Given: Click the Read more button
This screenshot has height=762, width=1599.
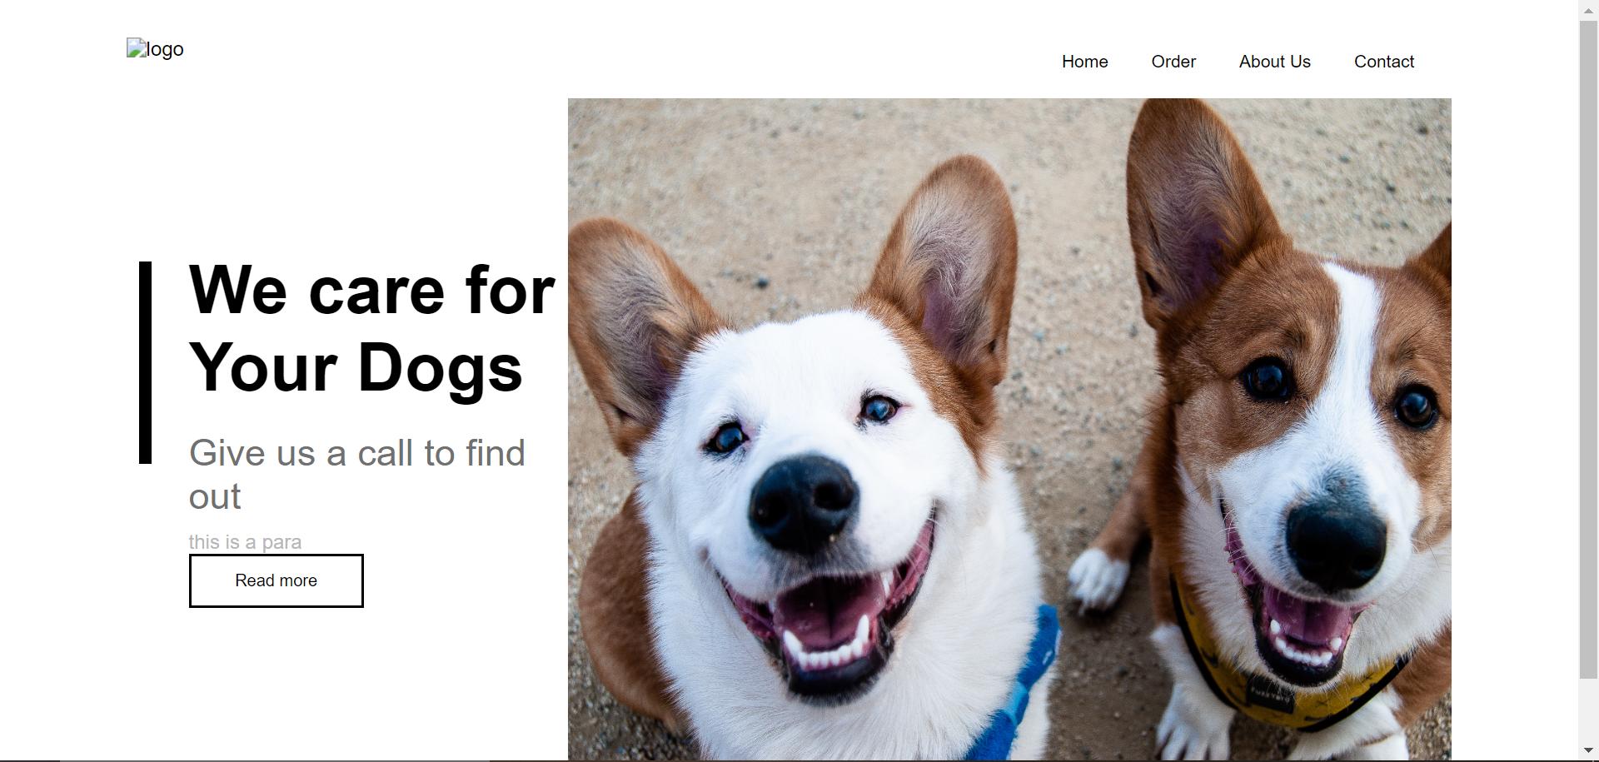Looking at the screenshot, I should (x=276, y=580).
